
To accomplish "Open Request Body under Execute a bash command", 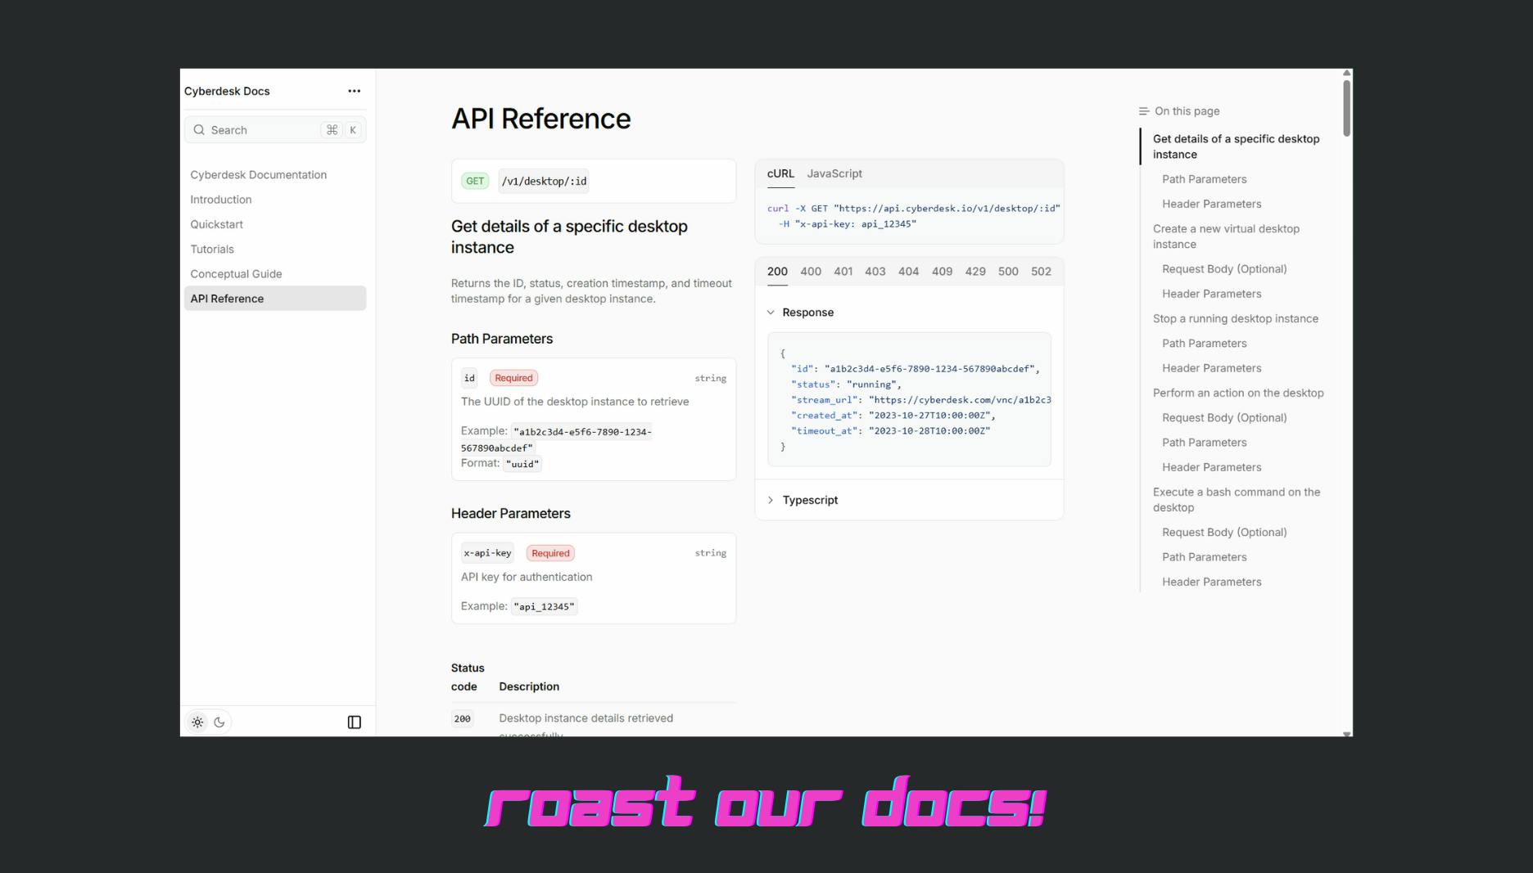I will tap(1224, 533).
